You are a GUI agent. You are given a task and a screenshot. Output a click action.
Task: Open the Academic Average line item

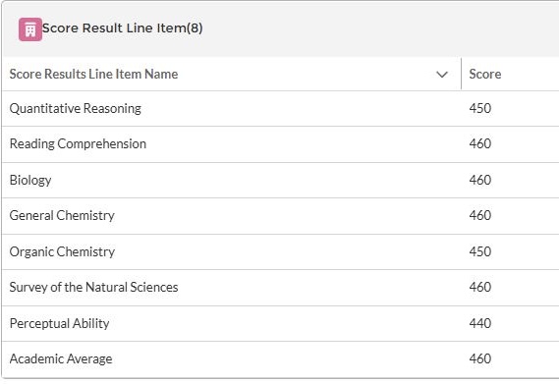pos(61,358)
